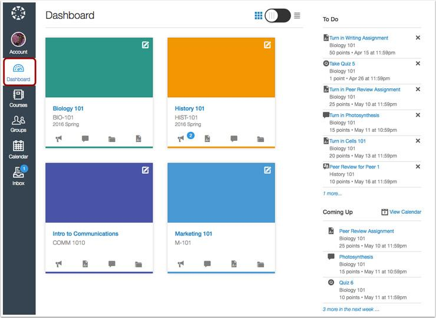Click the Take Quiz 5 quiz icon
Screen dimensions: 436x318
326,64
